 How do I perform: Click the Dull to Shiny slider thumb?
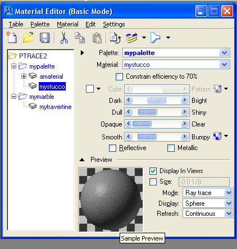(x=147, y=112)
